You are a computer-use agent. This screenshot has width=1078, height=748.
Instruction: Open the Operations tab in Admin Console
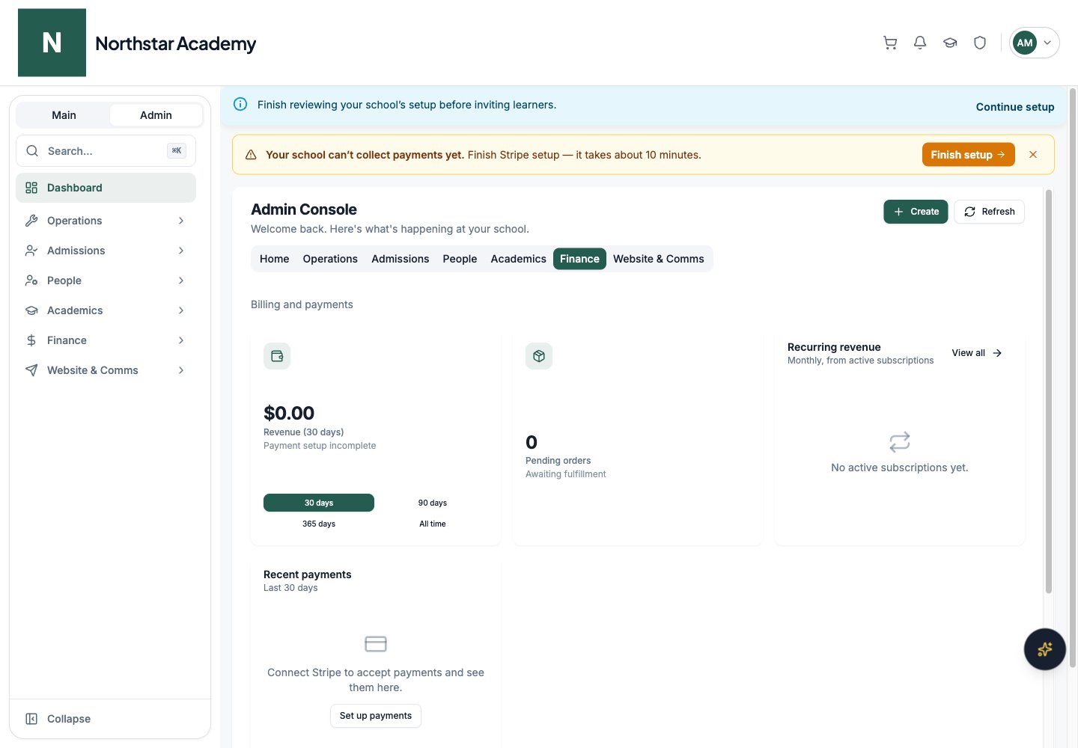[330, 259]
